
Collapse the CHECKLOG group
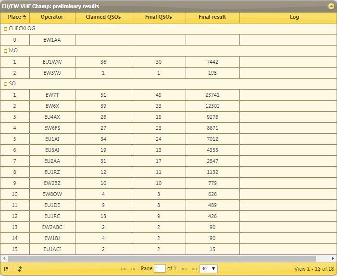tap(5, 29)
